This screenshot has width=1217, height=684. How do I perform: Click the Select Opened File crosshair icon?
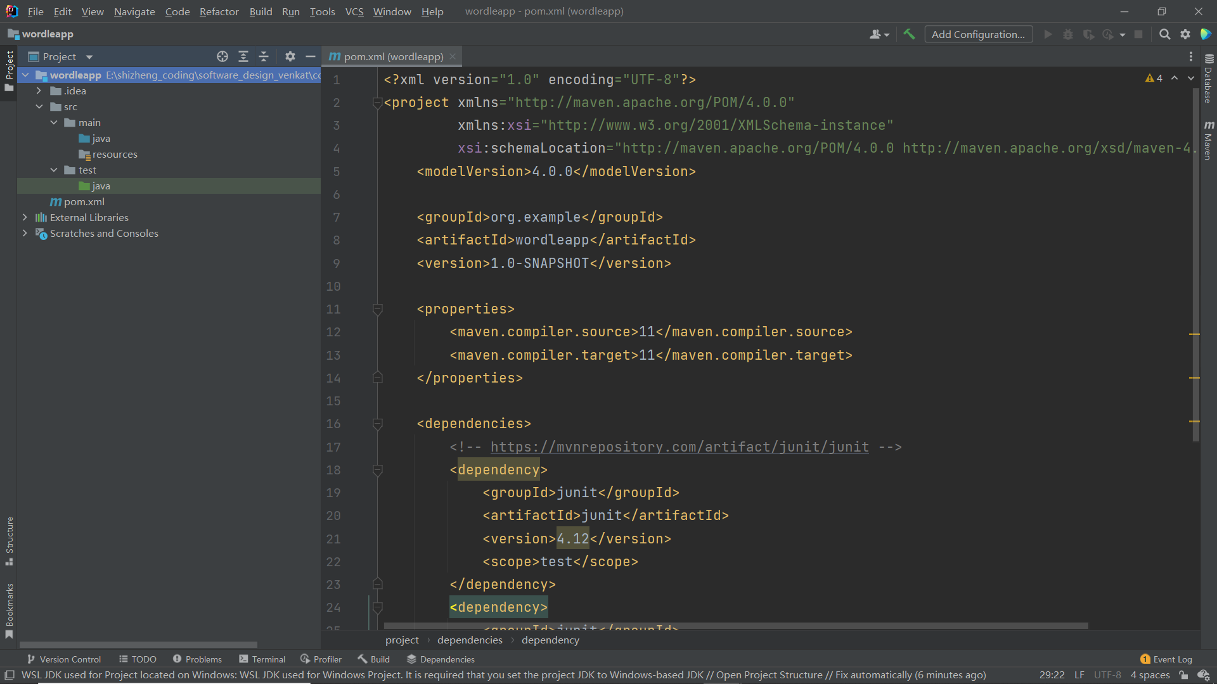pyautogui.click(x=222, y=56)
